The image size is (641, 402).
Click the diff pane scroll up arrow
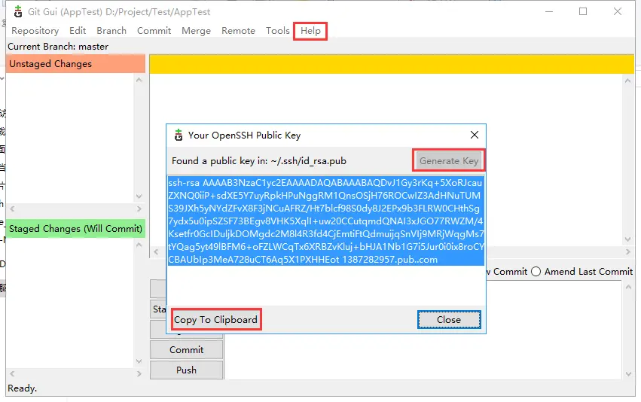(628, 81)
